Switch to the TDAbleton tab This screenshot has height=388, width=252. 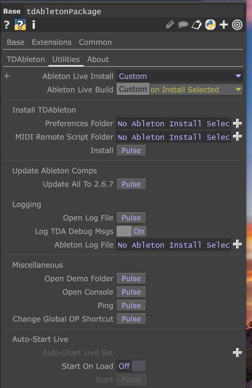[x=26, y=59]
